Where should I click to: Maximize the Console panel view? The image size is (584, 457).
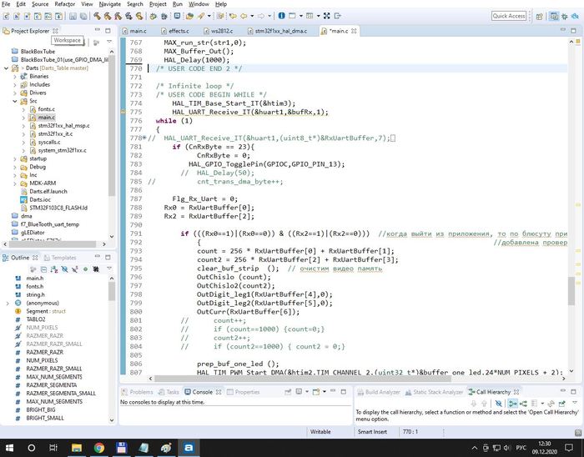[x=345, y=391]
